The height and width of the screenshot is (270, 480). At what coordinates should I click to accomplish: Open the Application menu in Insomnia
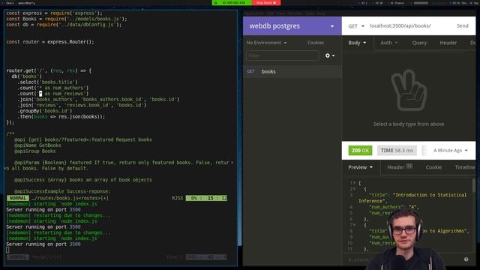254,13
